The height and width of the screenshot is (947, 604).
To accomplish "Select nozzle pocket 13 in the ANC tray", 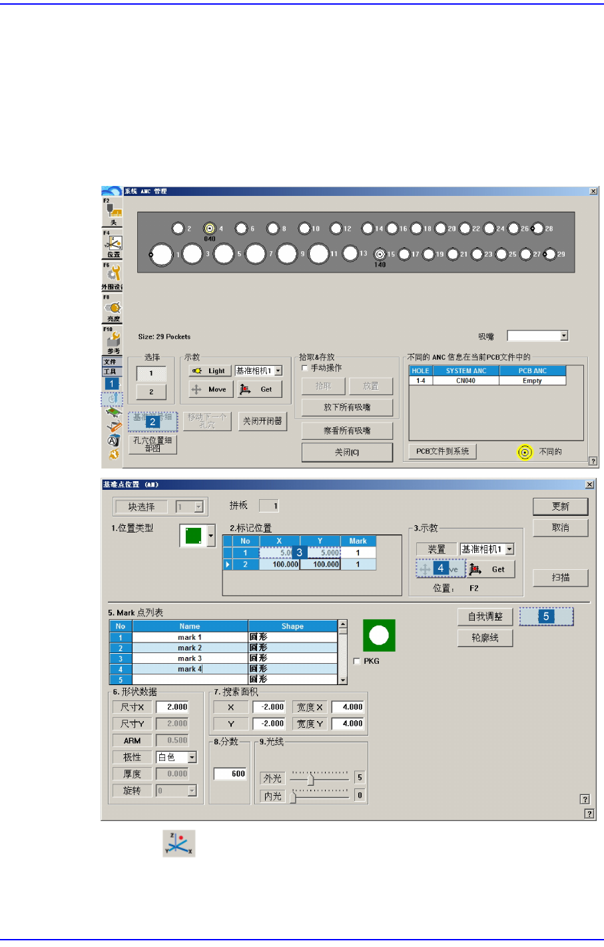I will tap(350, 253).
